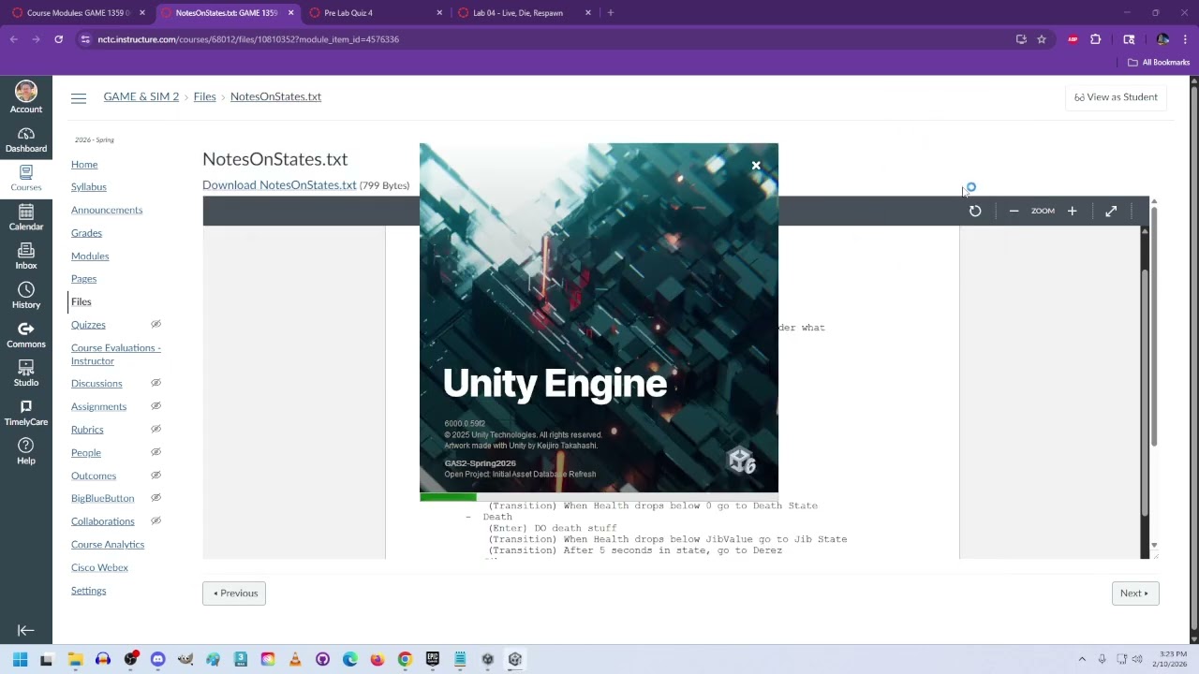The width and height of the screenshot is (1199, 674).
Task: Expand document preview to fullscreen
Action: point(1111,211)
